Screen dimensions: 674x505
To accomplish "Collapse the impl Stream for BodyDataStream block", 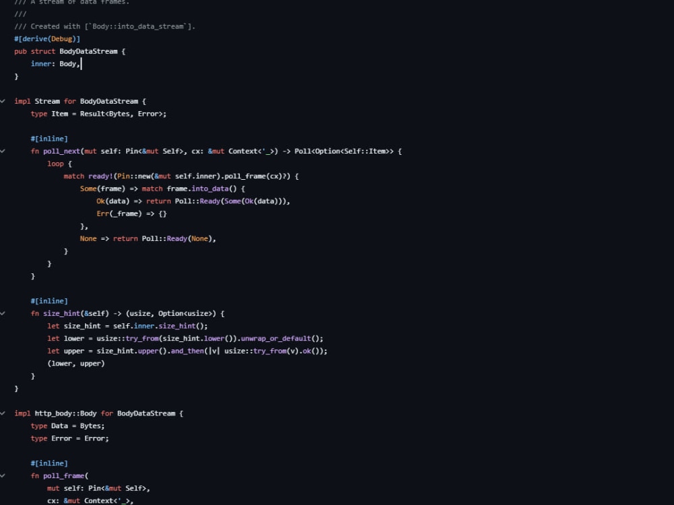I will [x=3, y=102].
